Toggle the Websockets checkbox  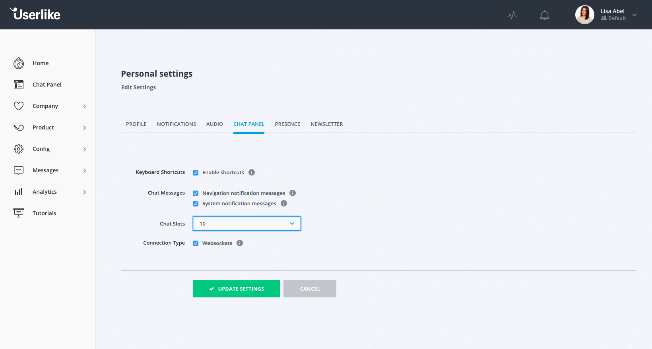click(196, 243)
